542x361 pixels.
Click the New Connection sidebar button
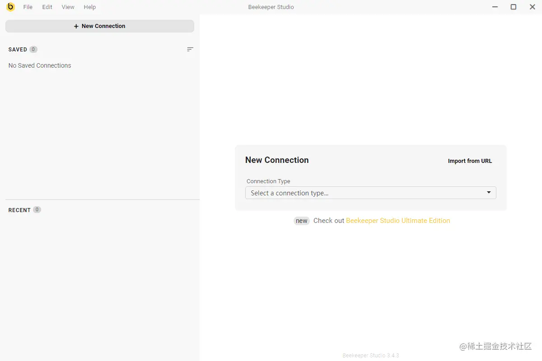click(x=100, y=26)
